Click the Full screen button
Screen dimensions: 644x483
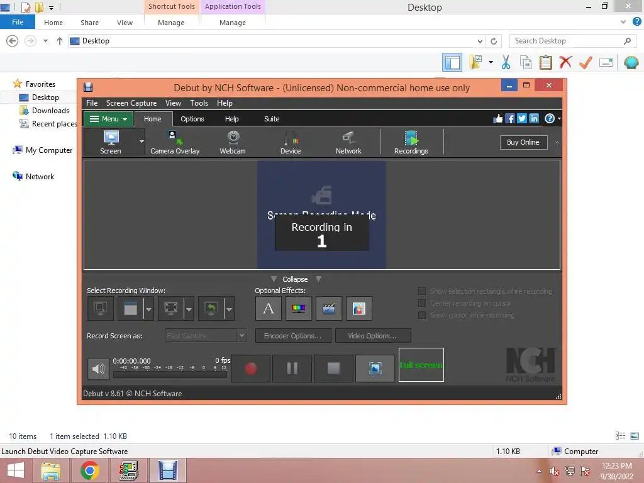[x=421, y=365]
